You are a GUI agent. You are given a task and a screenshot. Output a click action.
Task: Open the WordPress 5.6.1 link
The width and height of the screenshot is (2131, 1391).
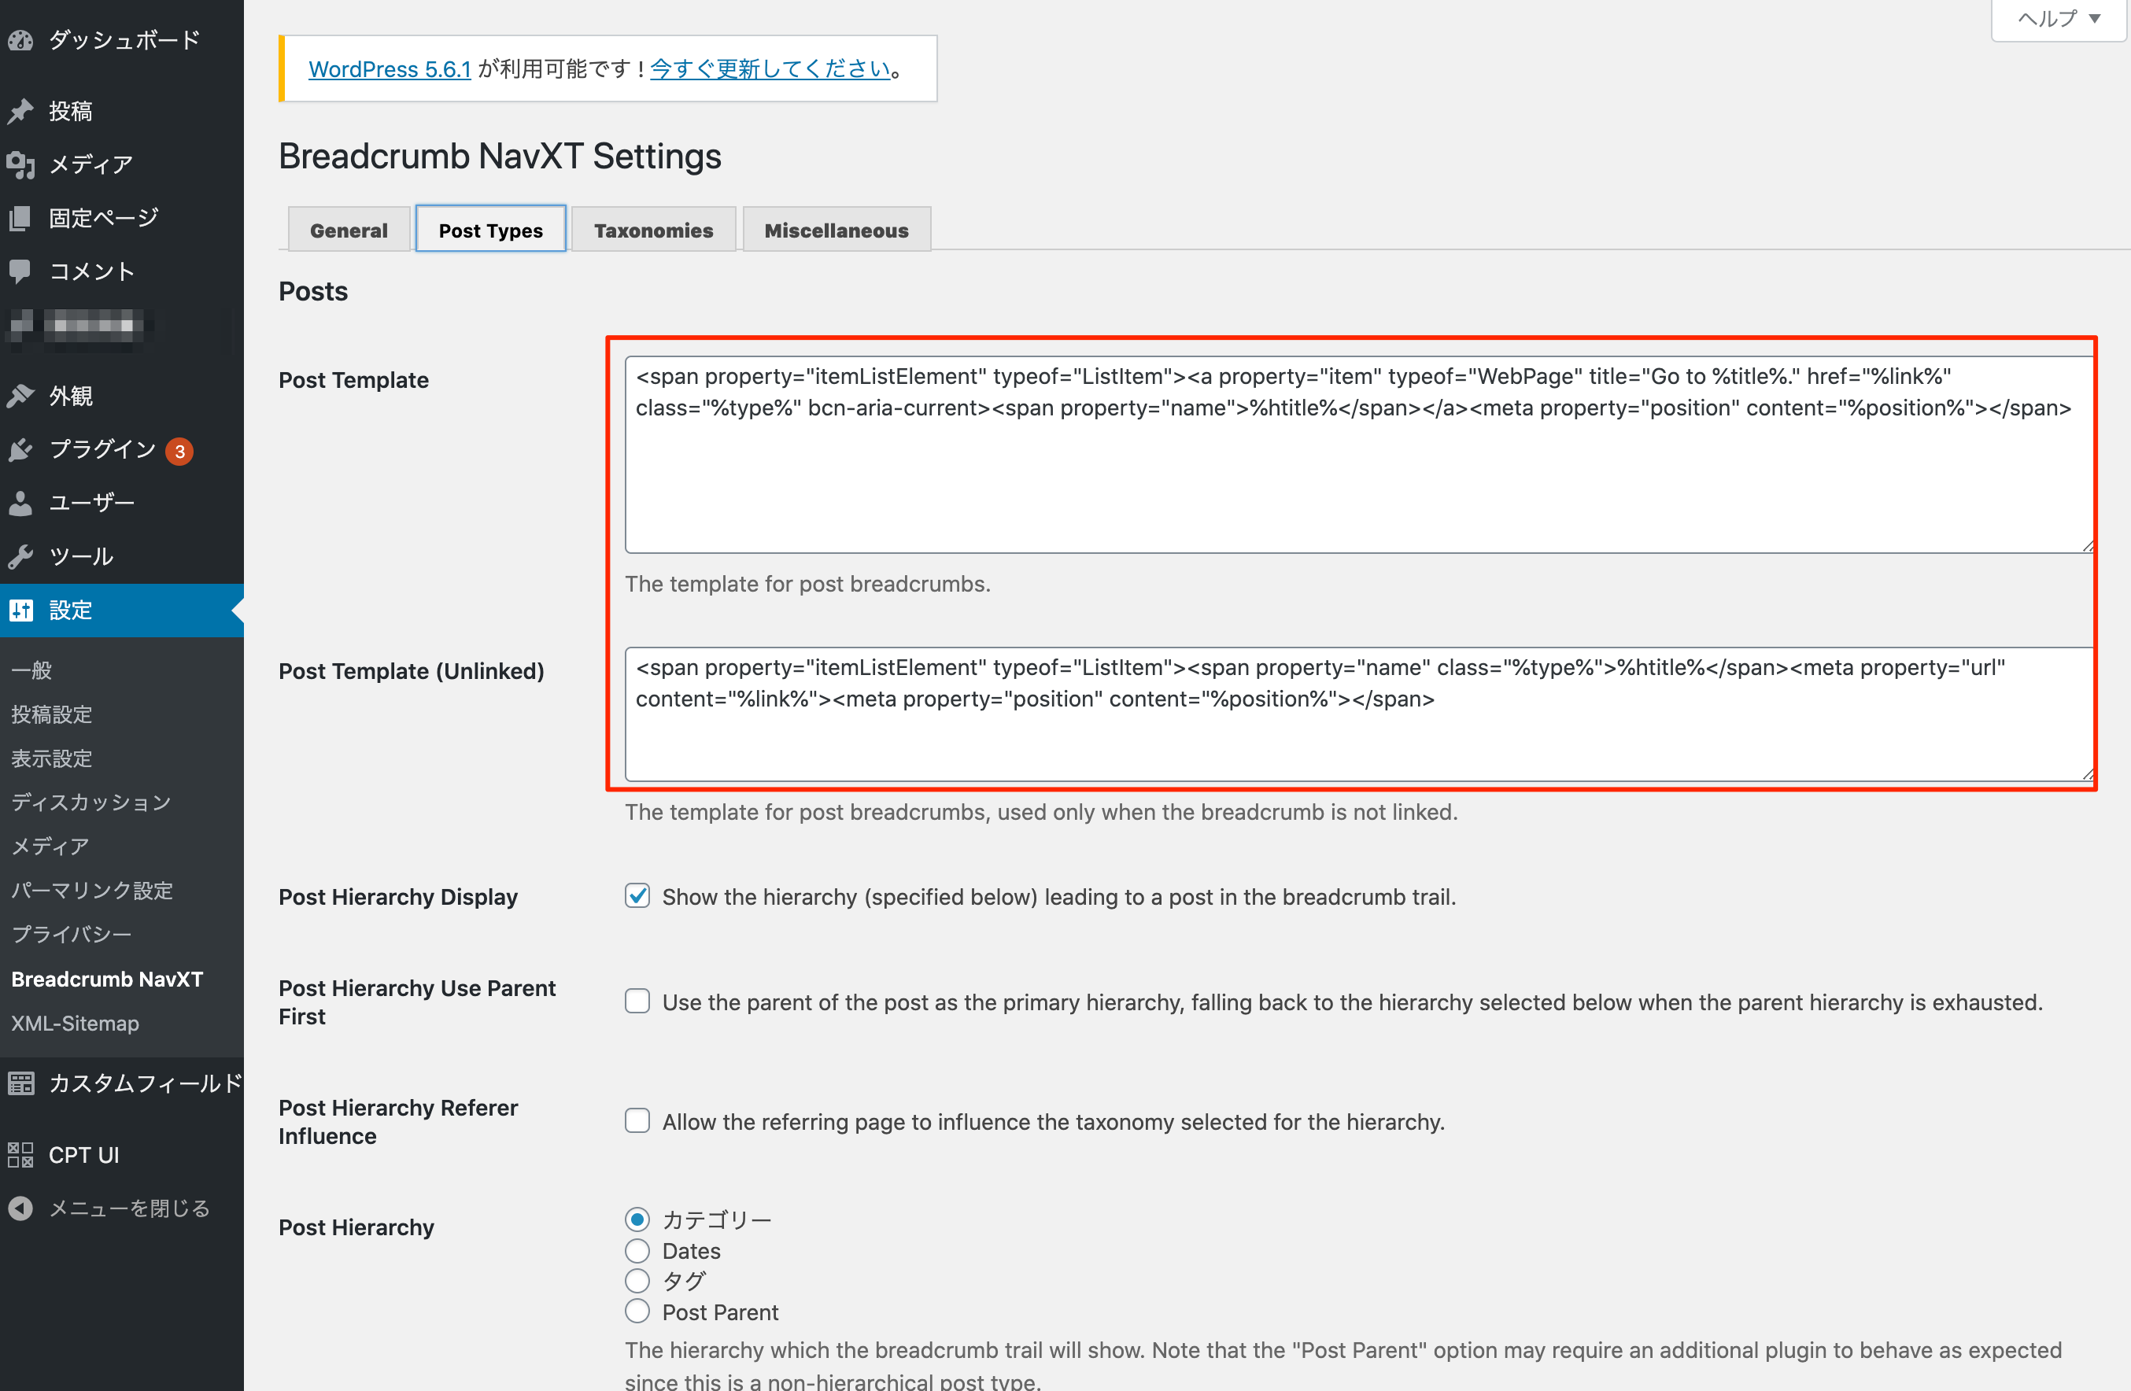pyautogui.click(x=390, y=69)
